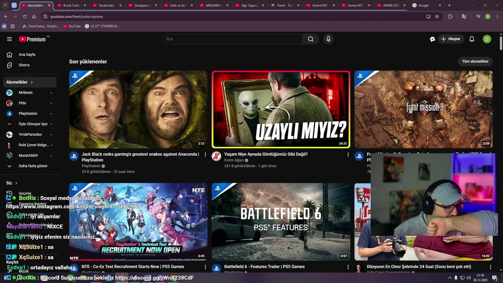This screenshot has width=503, height=283.
Task: Open Shorts in the sidebar
Action: (x=30, y=65)
